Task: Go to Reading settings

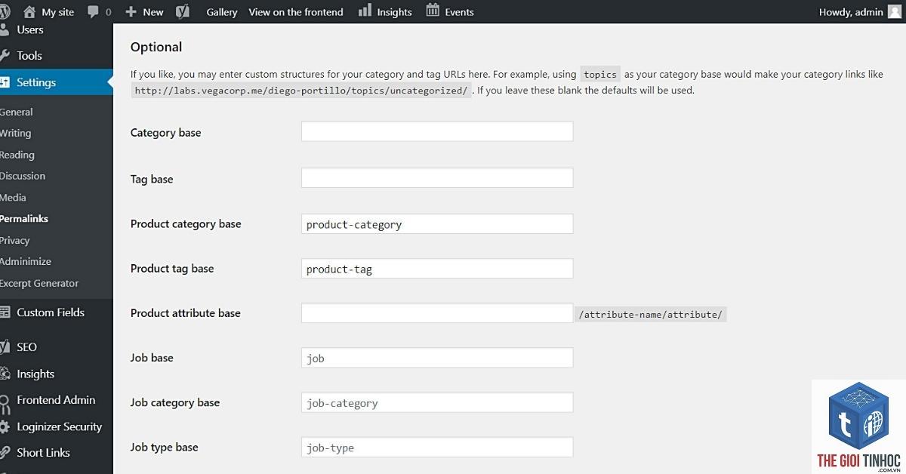Action: click(x=17, y=155)
